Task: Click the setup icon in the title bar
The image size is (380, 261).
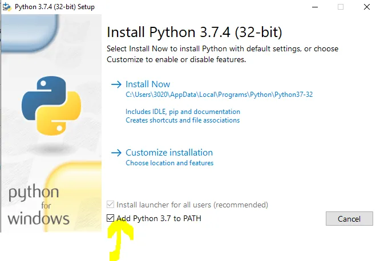Action: (x=6, y=7)
